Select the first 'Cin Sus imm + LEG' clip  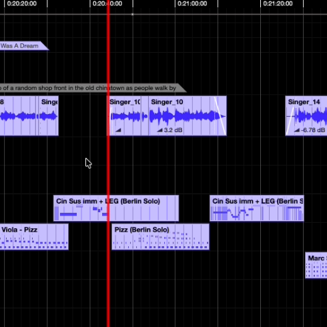[116, 208]
